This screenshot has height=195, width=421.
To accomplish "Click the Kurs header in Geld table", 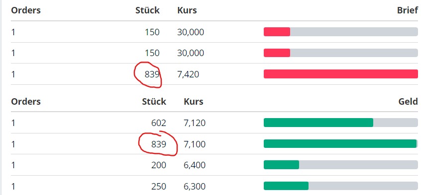I will (194, 102).
